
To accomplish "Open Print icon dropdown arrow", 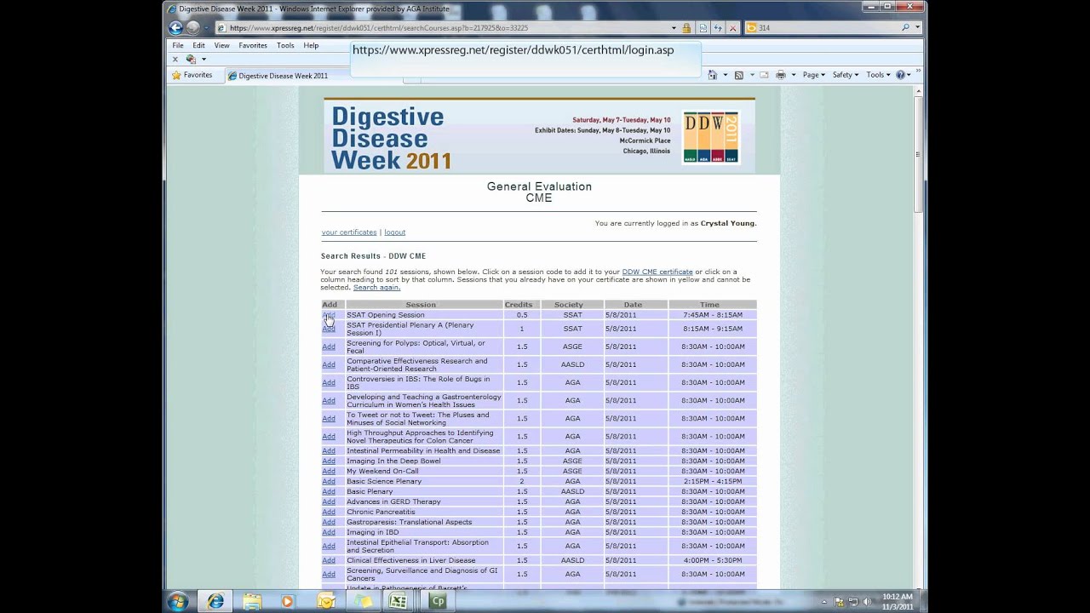I will click(x=793, y=75).
